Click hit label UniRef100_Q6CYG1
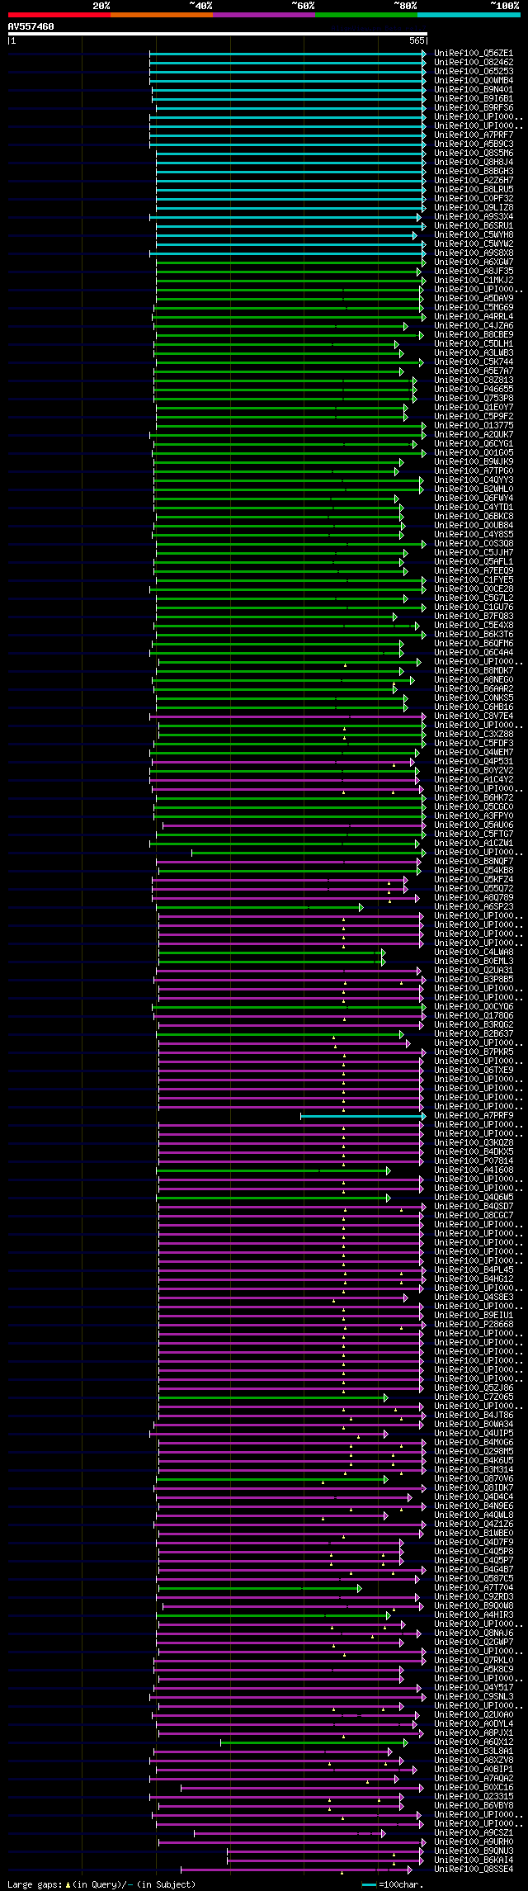Viewport: 528px width, 1891px height. pos(474,443)
